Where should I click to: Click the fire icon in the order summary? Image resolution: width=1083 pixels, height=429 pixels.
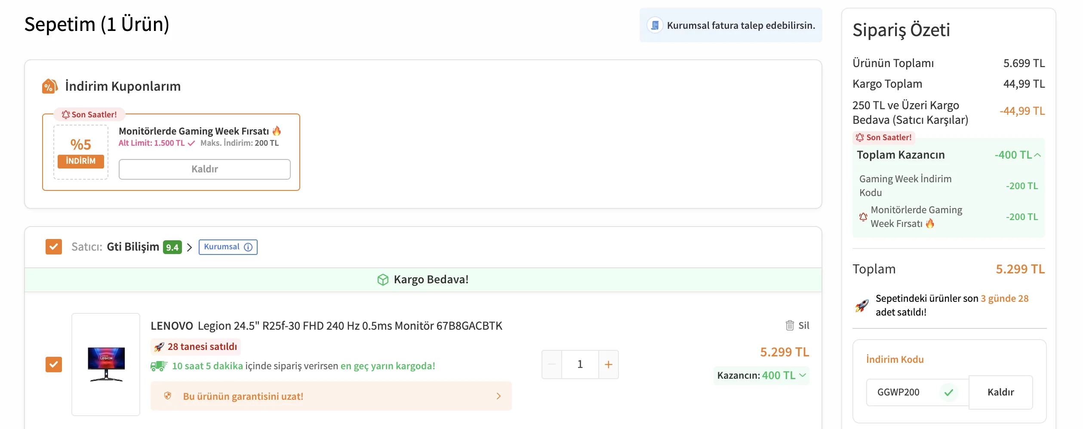(930, 223)
